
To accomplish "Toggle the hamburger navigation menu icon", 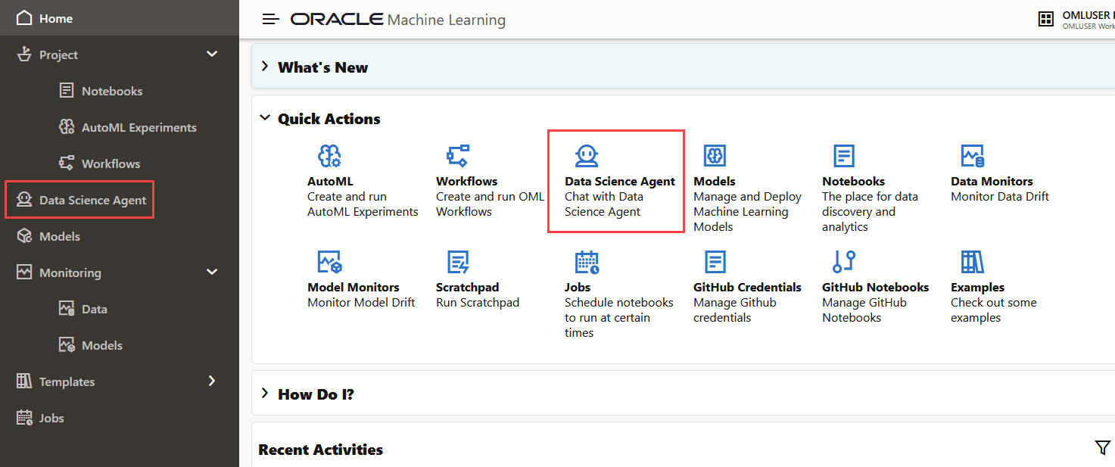I will pos(271,19).
